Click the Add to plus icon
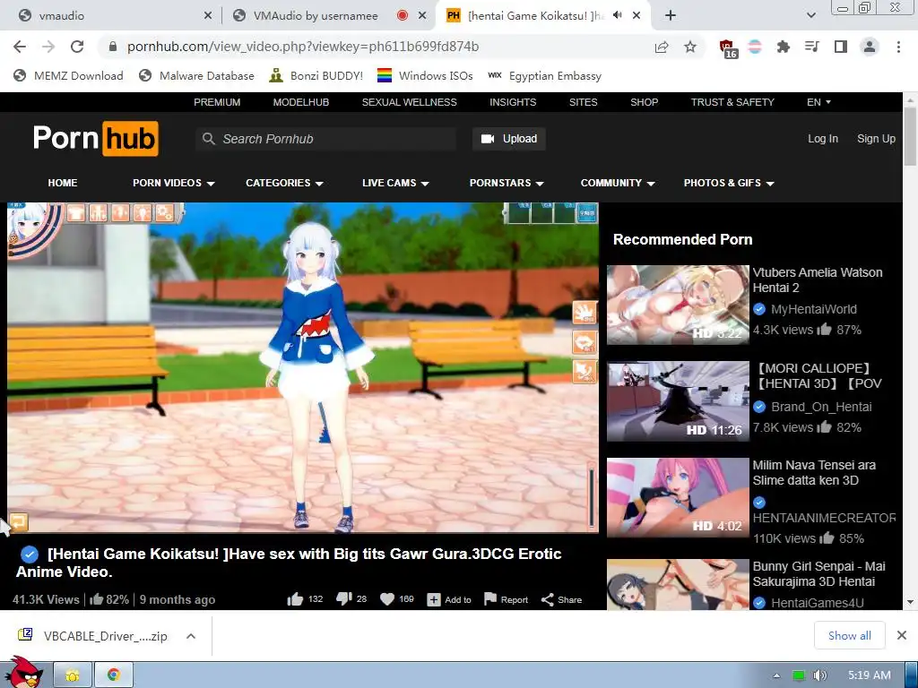Image resolution: width=918 pixels, height=688 pixels. 434,599
